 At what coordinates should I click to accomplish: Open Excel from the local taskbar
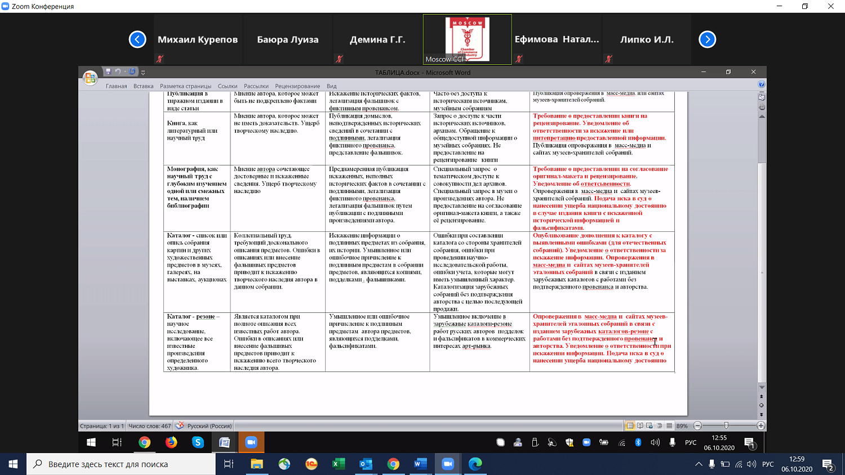tap(339, 464)
